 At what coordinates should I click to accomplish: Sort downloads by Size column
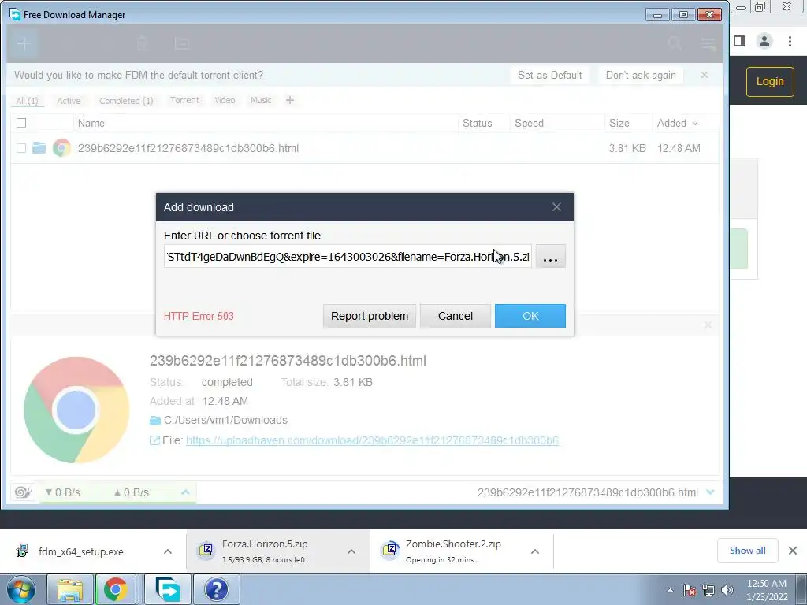point(619,124)
